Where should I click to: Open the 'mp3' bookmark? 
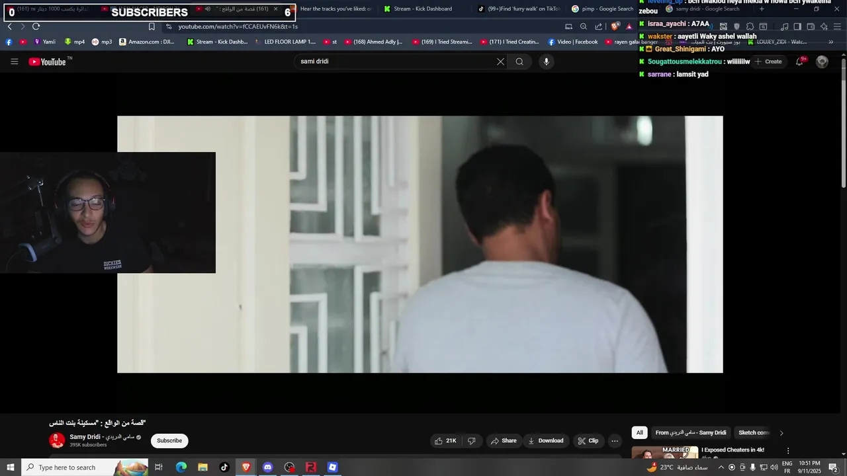click(x=102, y=42)
